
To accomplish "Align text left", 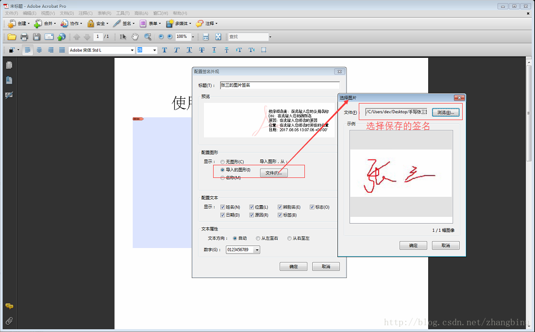I will click(x=28, y=50).
